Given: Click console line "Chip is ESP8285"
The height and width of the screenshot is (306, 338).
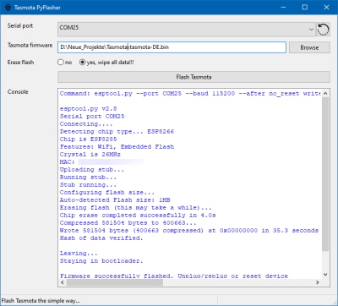Looking at the screenshot, I should (88, 139).
